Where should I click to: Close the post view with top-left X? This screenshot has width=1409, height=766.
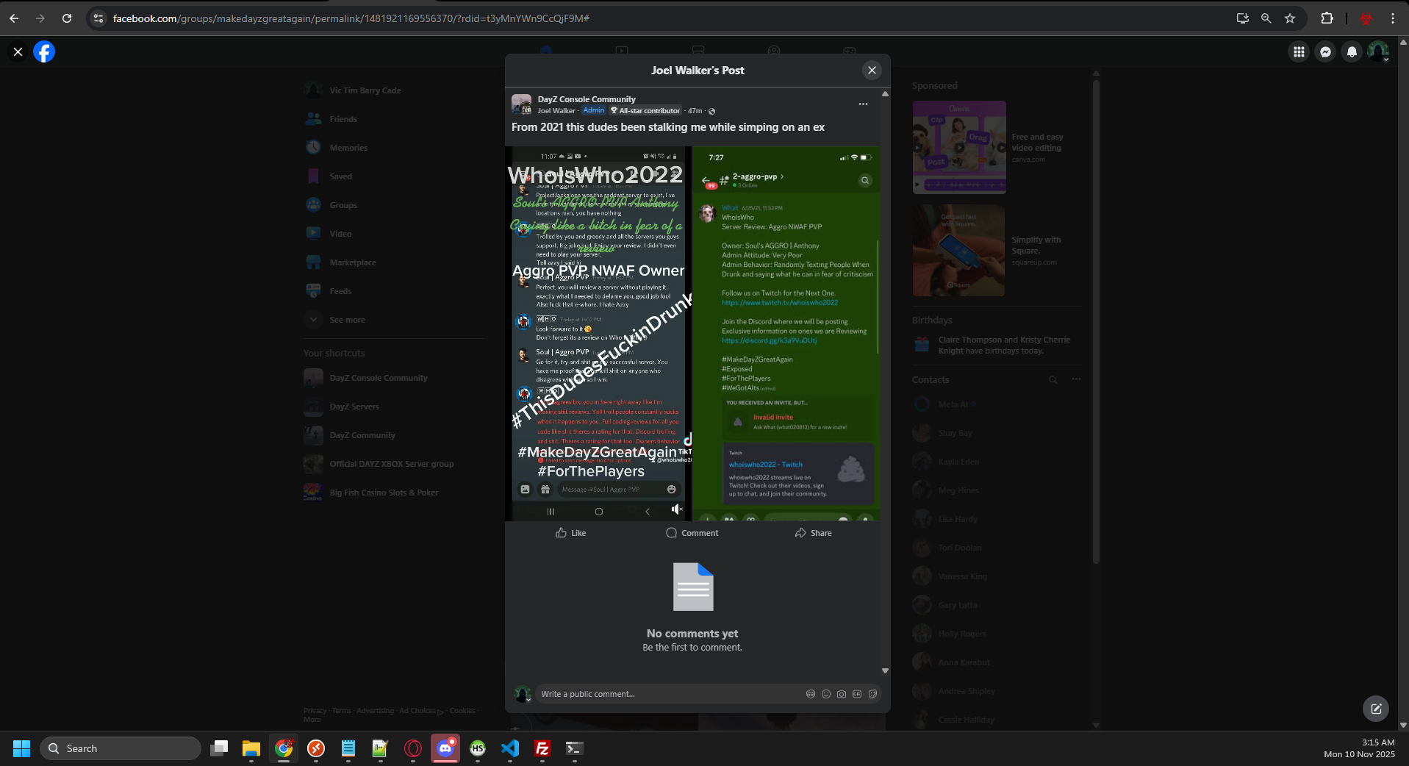coord(18,51)
